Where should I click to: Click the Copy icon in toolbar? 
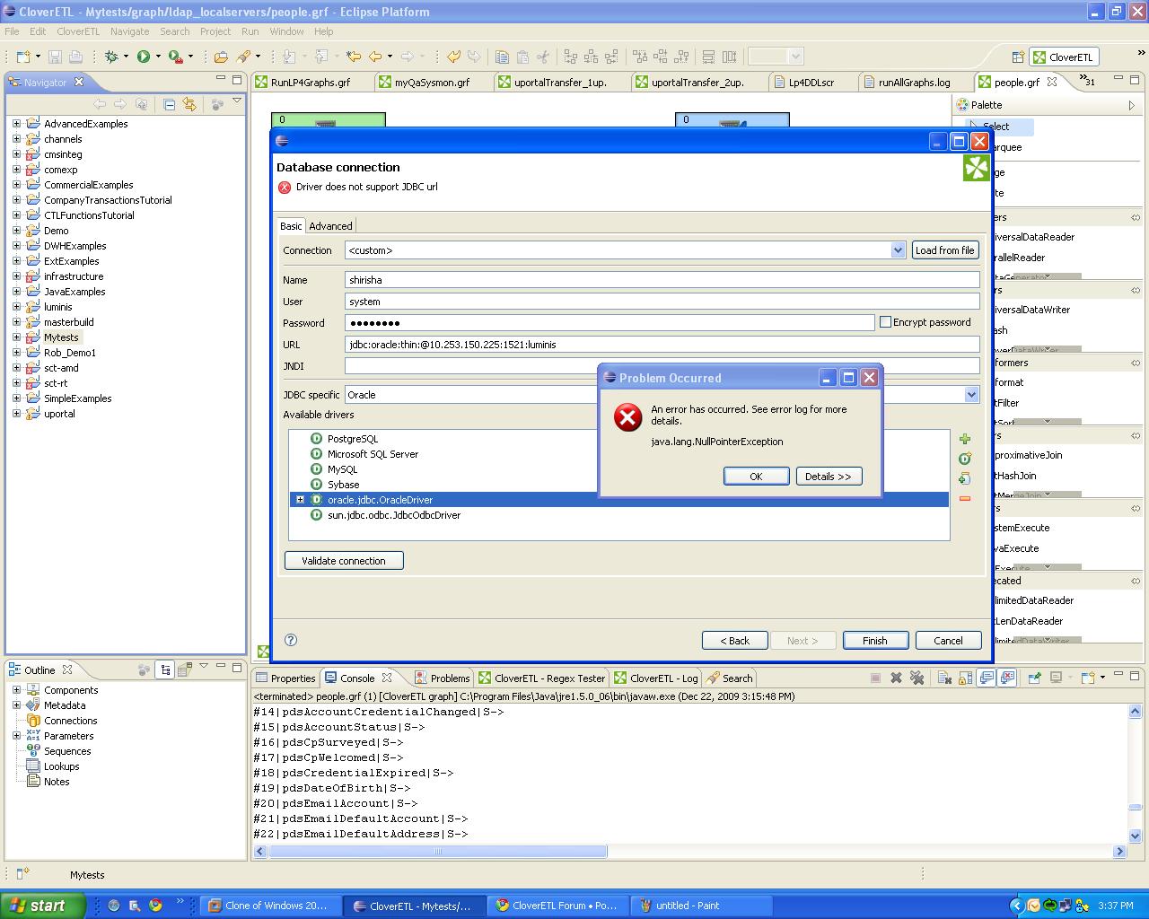pyautogui.click(x=502, y=57)
